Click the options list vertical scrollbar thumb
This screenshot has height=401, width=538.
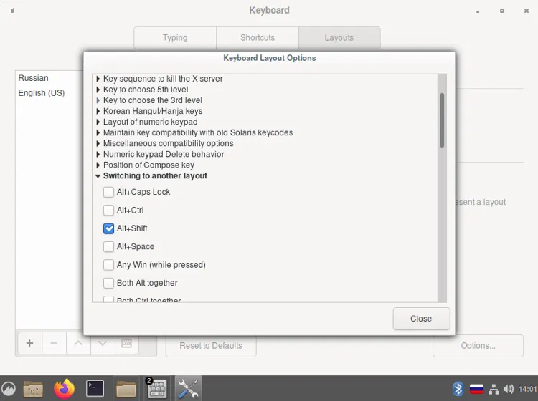click(x=443, y=120)
